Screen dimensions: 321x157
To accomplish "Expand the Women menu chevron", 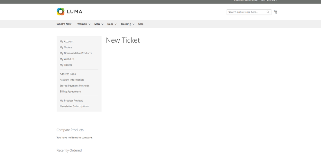I will pyautogui.click(x=89, y=24).
